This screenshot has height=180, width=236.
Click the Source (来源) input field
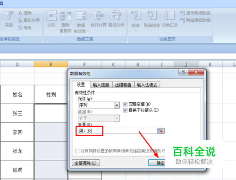coord(118,131)
